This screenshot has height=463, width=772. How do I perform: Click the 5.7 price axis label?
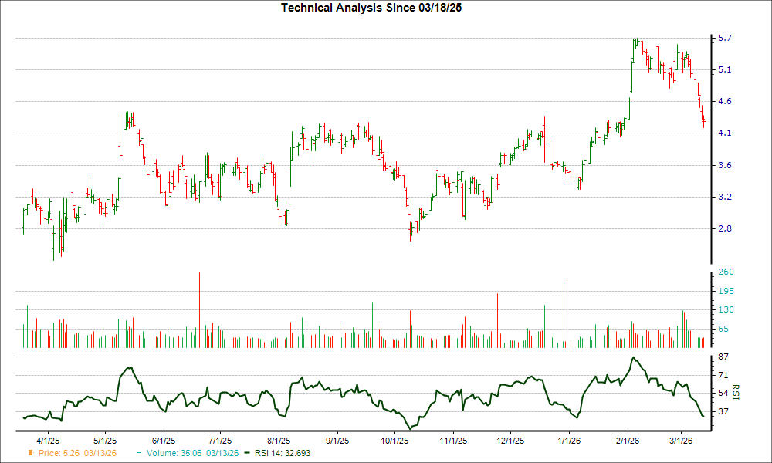pyautogui.click(x=726, y=38)
